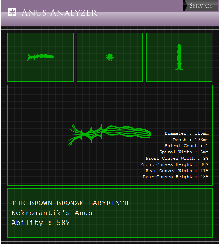Click the asterisk logo icon in header
220x244 pixels.
(12, 12)
